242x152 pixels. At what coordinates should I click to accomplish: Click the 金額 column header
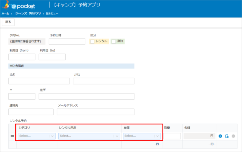[x=187, y=128]
